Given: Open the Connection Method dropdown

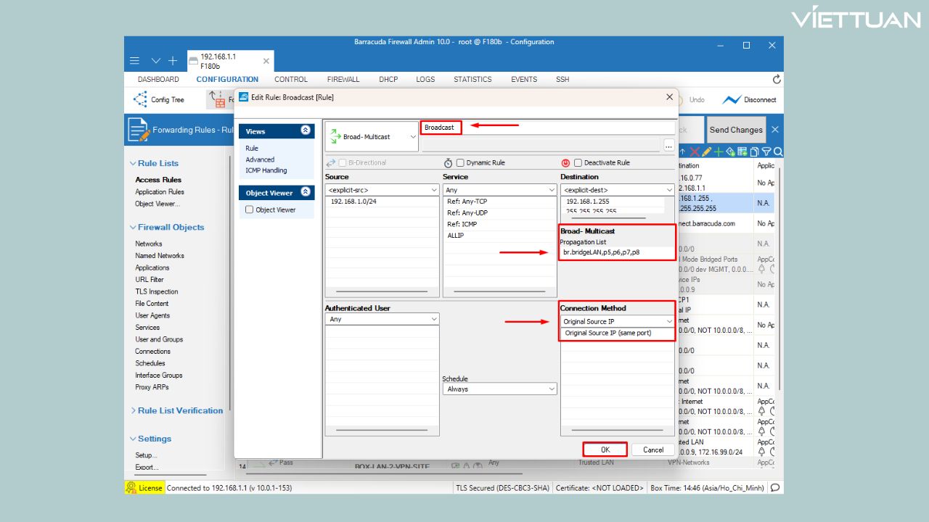Looking at the screenshot, I should click(x=618, y=321).
